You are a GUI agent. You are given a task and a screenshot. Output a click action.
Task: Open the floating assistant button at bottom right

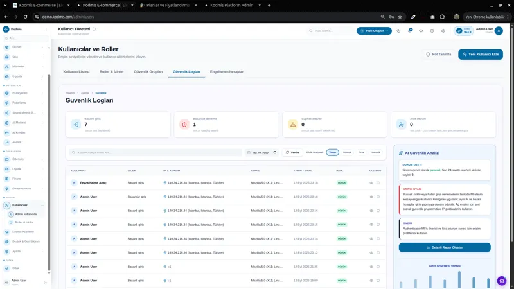click(502, 281)
